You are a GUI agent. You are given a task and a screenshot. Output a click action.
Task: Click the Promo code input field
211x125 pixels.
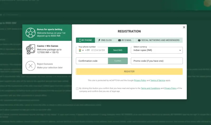157,61
